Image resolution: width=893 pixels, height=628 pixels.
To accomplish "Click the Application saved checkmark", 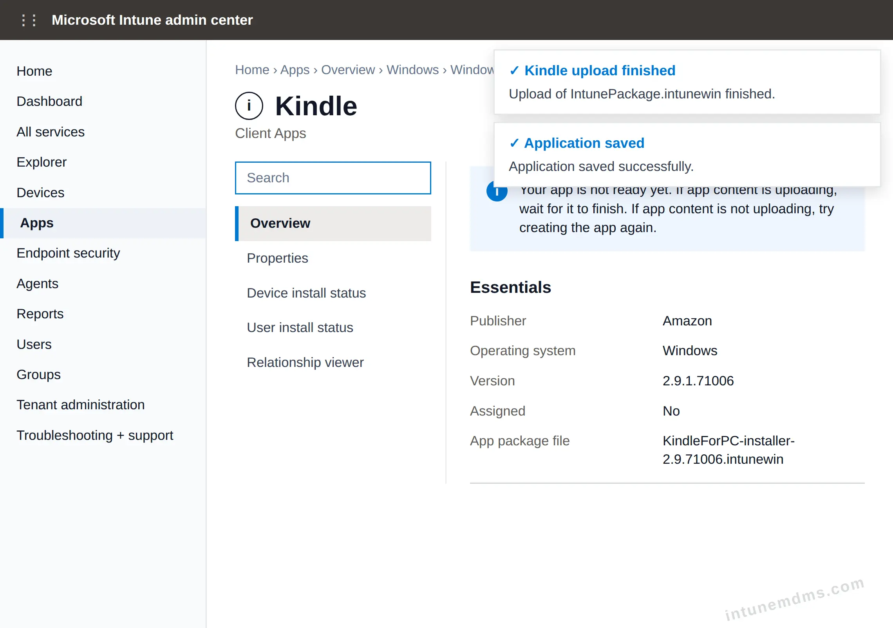I will click(x=514, y=143).
